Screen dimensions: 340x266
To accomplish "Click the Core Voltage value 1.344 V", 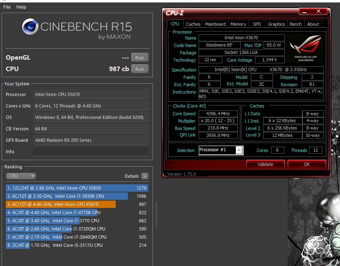I will pos(270,60).
